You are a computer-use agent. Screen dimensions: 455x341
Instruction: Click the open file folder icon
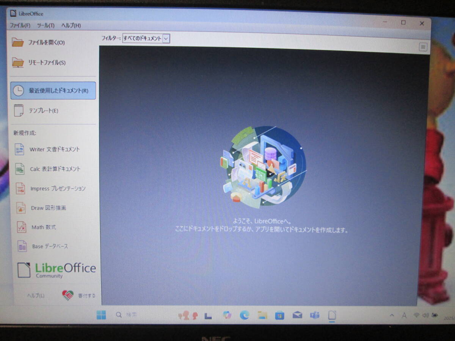click(18, 42)
